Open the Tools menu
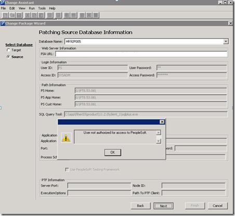 tap(42, 8)
